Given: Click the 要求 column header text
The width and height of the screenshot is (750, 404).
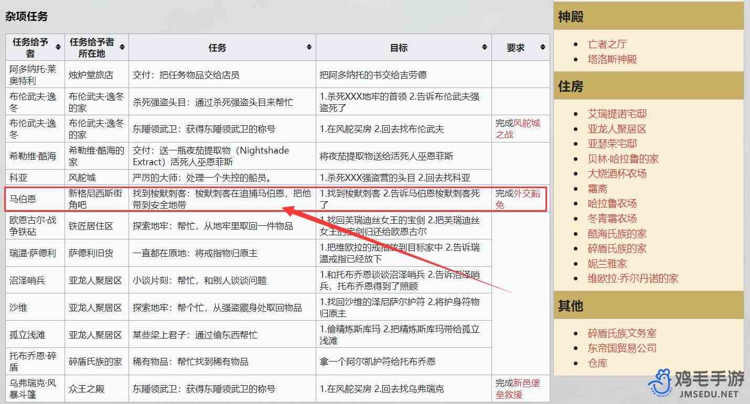Looking at the screenshot, I should pos(516,48).
